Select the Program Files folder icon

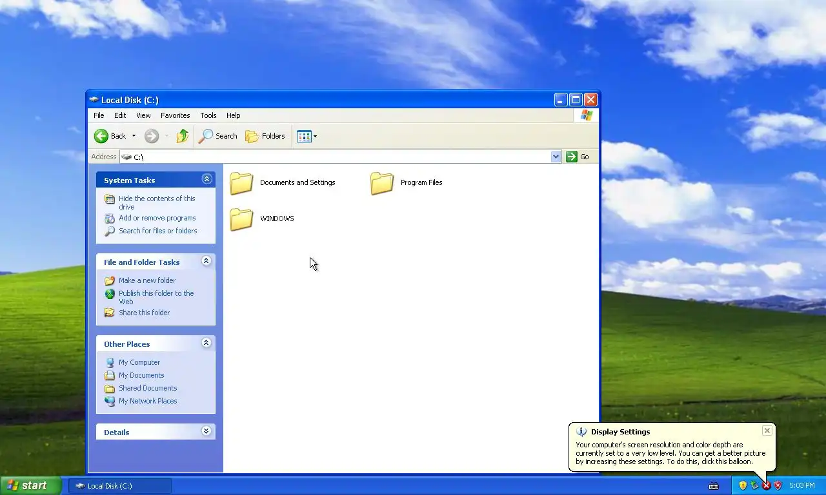click(382, 183)
